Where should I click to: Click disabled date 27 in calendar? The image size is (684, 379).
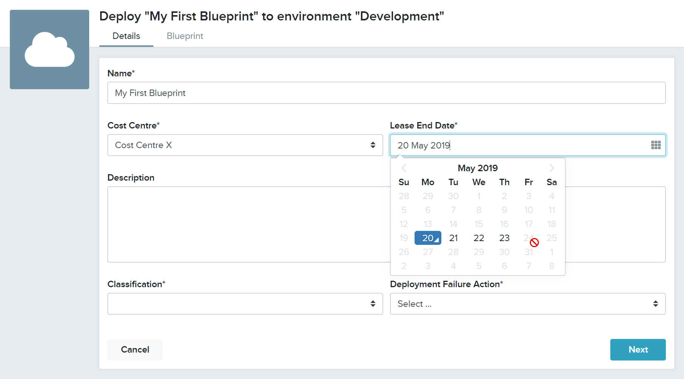point(428,252)
